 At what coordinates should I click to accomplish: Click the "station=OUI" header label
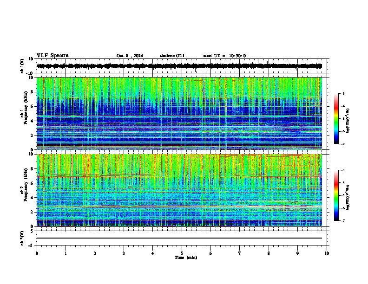click(172, 56)
